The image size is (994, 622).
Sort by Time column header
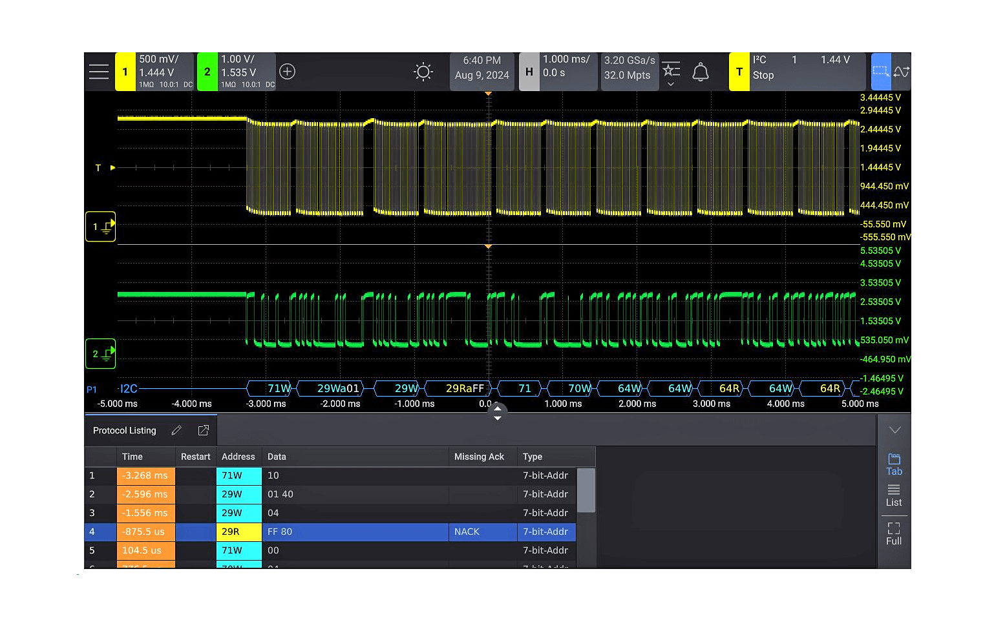point(146,457)
